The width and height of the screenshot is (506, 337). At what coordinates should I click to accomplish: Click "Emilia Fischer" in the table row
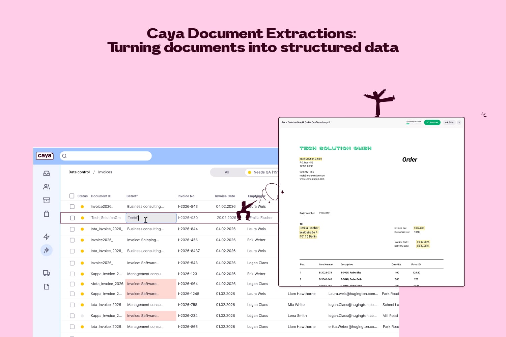(261, 218)
